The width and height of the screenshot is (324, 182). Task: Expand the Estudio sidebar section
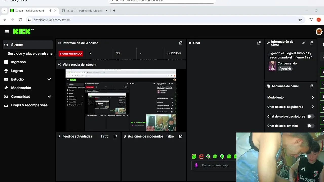[x=49, y=79]
